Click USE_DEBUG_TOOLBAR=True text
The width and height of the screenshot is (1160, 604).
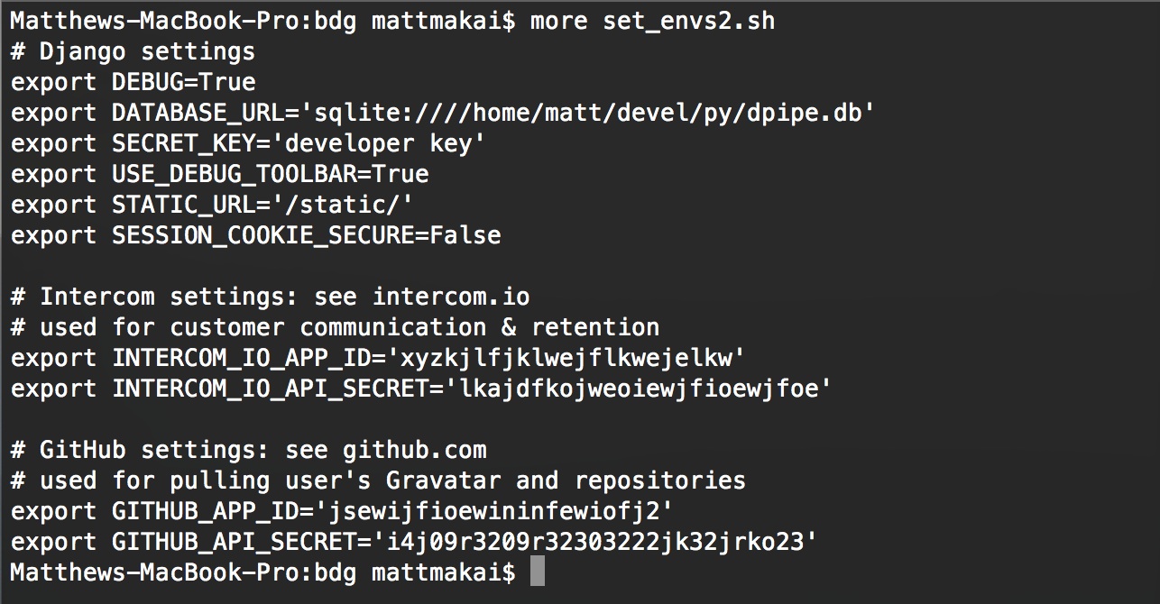pyautogui.click(x=271, y=174)
